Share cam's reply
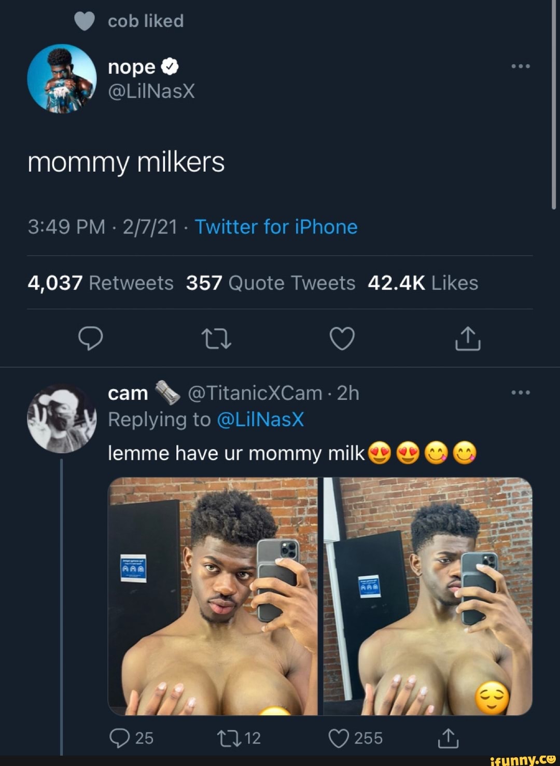Image resolution: width=560 pixels, height=766 pixels. [x=448, y=738]
